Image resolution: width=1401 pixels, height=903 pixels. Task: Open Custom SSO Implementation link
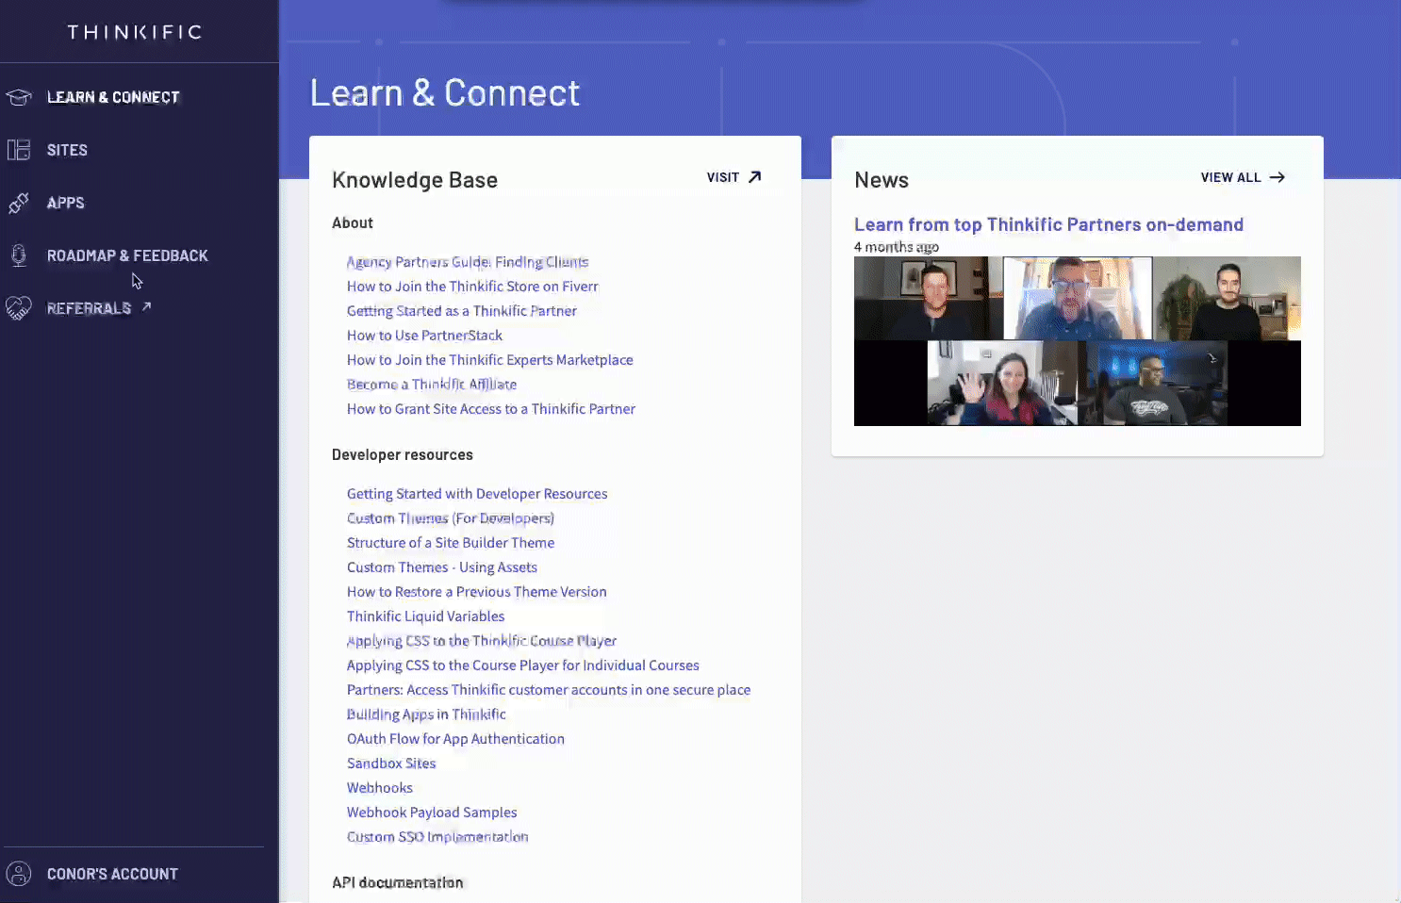tap(437, 837)
